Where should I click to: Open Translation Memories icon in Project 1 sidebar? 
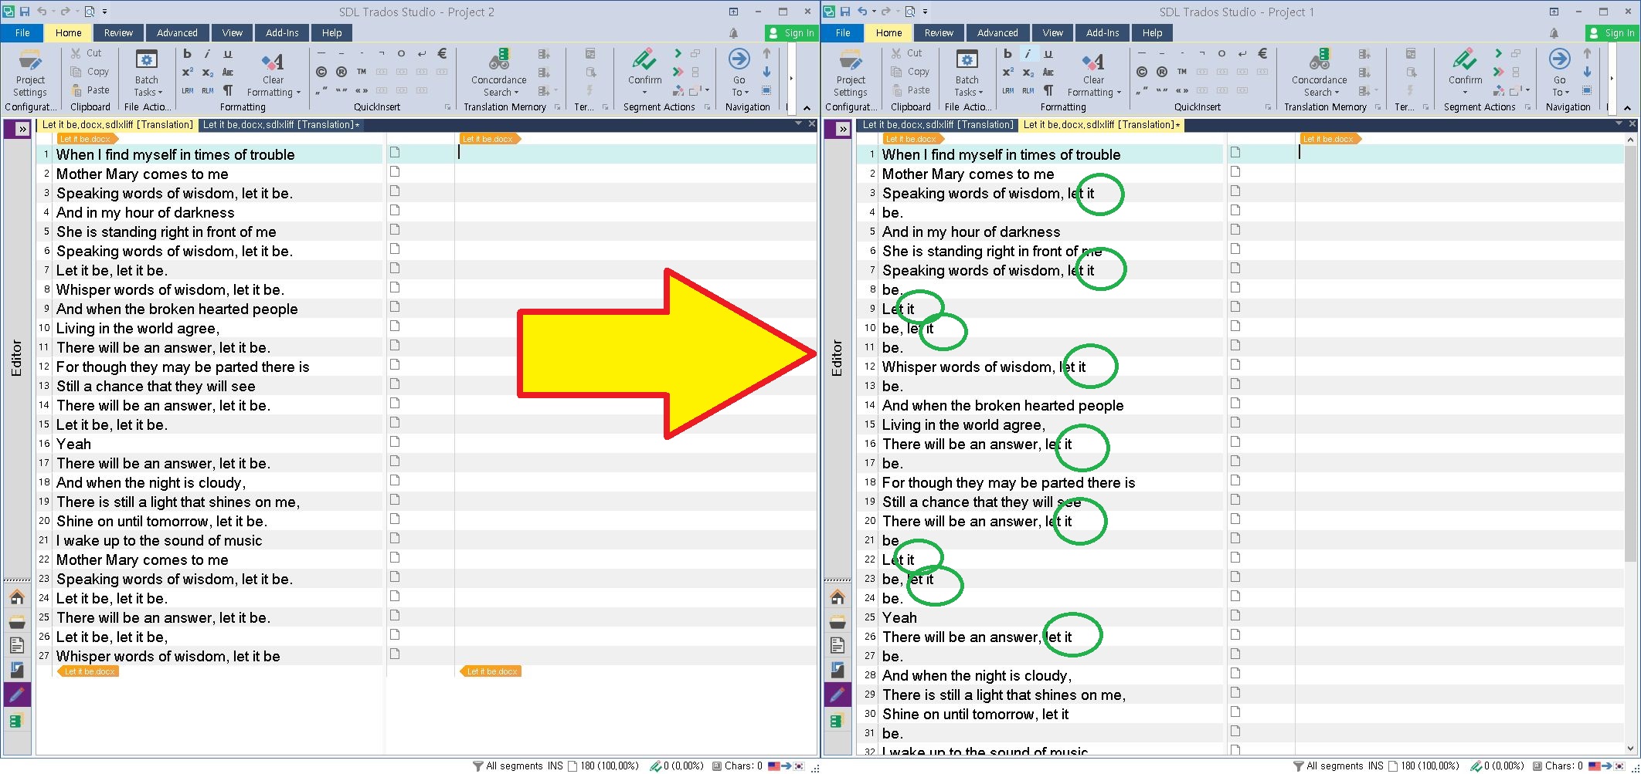(x=837, y=721)
